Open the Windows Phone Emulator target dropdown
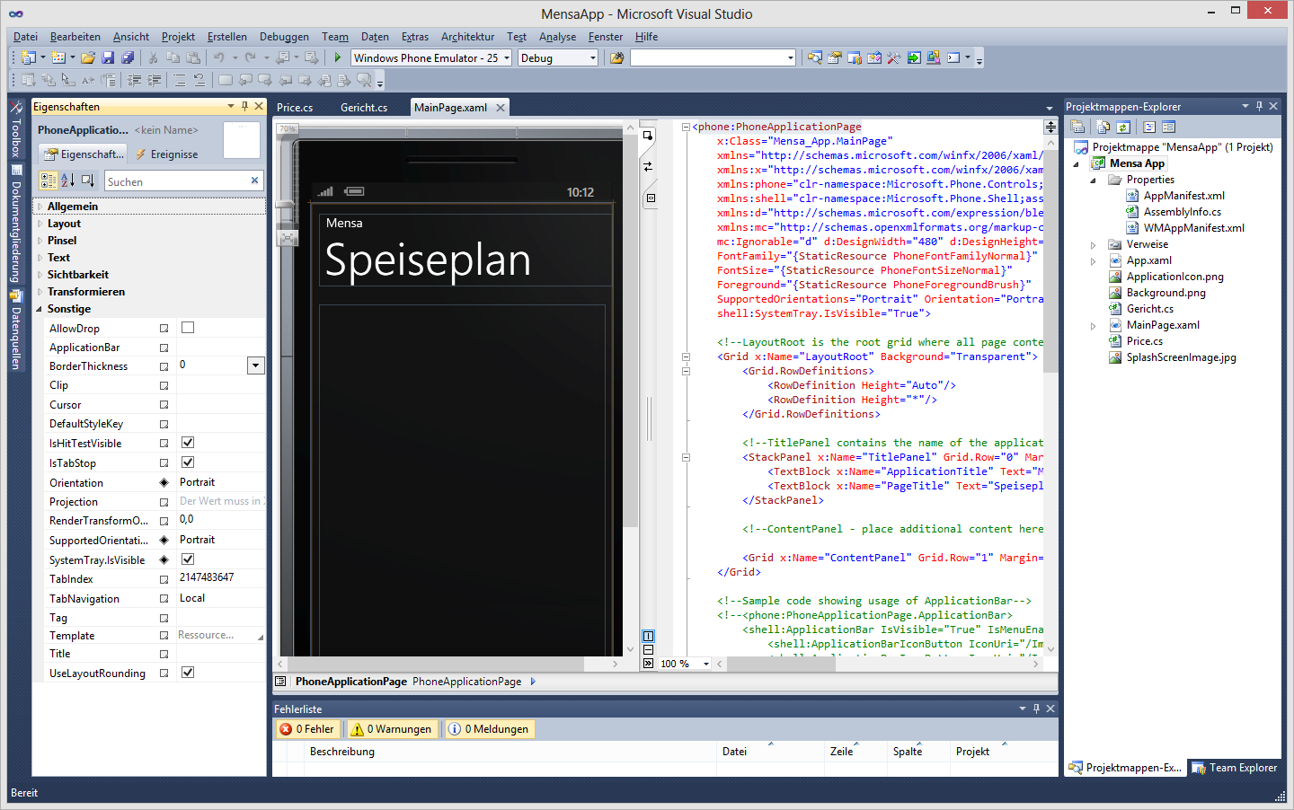This screenshot has height=810, width=1294. 507,57
